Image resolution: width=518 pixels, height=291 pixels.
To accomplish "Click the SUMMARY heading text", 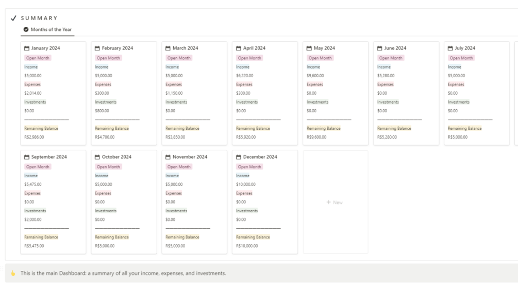I will [39, 18].
